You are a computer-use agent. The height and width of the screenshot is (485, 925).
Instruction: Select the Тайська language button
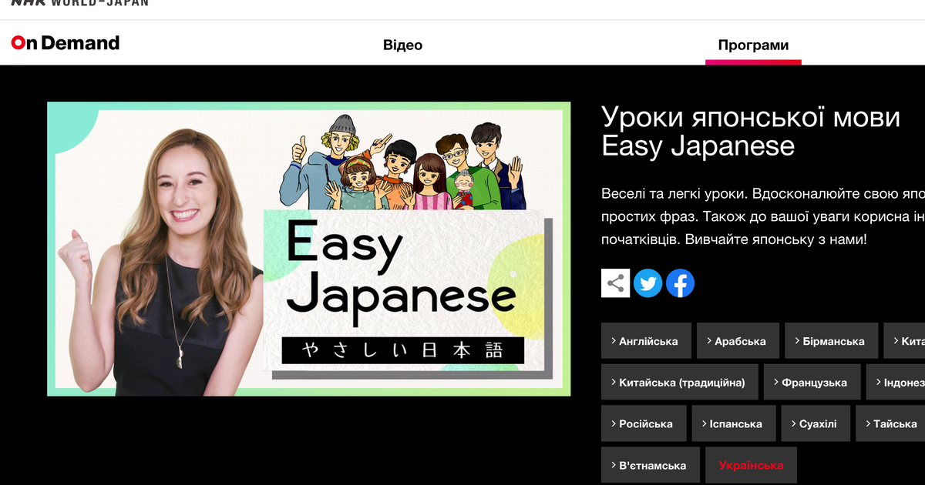pos(892,424)
